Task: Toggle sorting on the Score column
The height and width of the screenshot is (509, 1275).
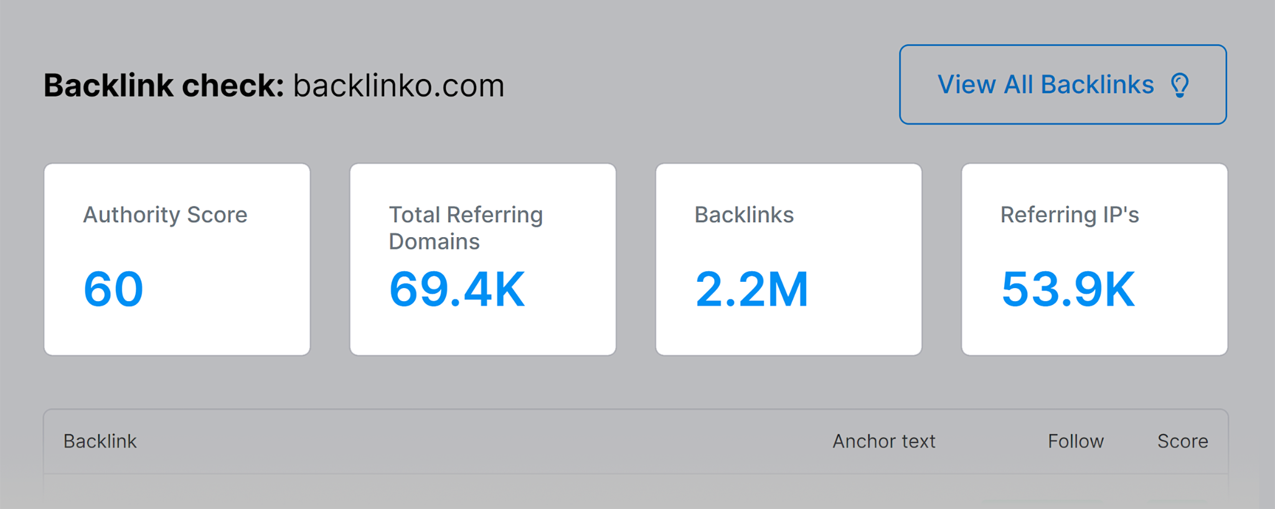Action: (1182, 441)
